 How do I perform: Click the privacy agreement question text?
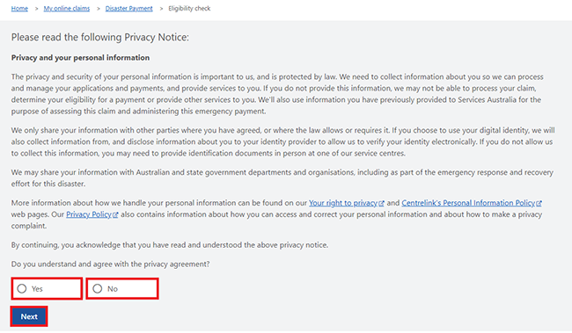111,264
